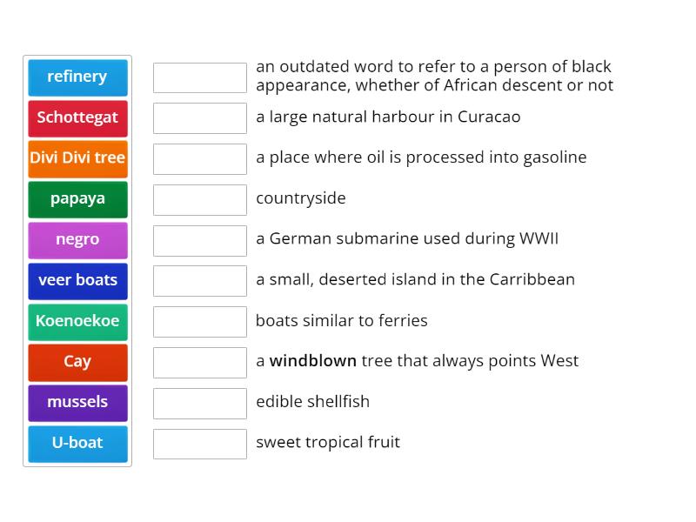Select the Schottegat word tile
The width and height of the screenshot is (696, 522).
(77, 117)
